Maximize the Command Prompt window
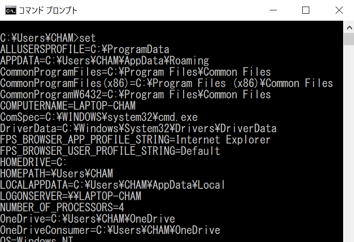The image size is (354, 242). click(x=306, y=10)
